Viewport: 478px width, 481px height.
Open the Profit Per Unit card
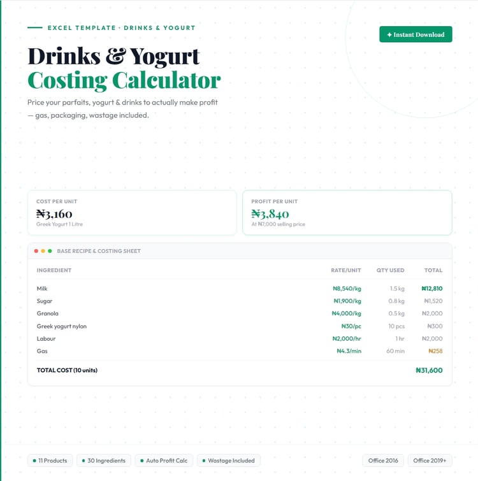[347, 213]
